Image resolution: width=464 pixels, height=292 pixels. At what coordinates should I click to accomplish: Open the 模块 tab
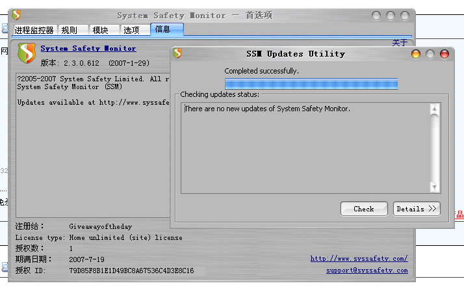click(104, 30)
